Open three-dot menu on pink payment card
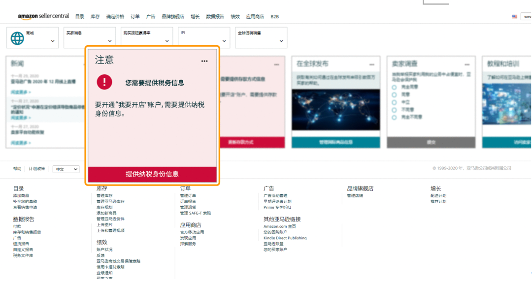 tap(277, 65)
